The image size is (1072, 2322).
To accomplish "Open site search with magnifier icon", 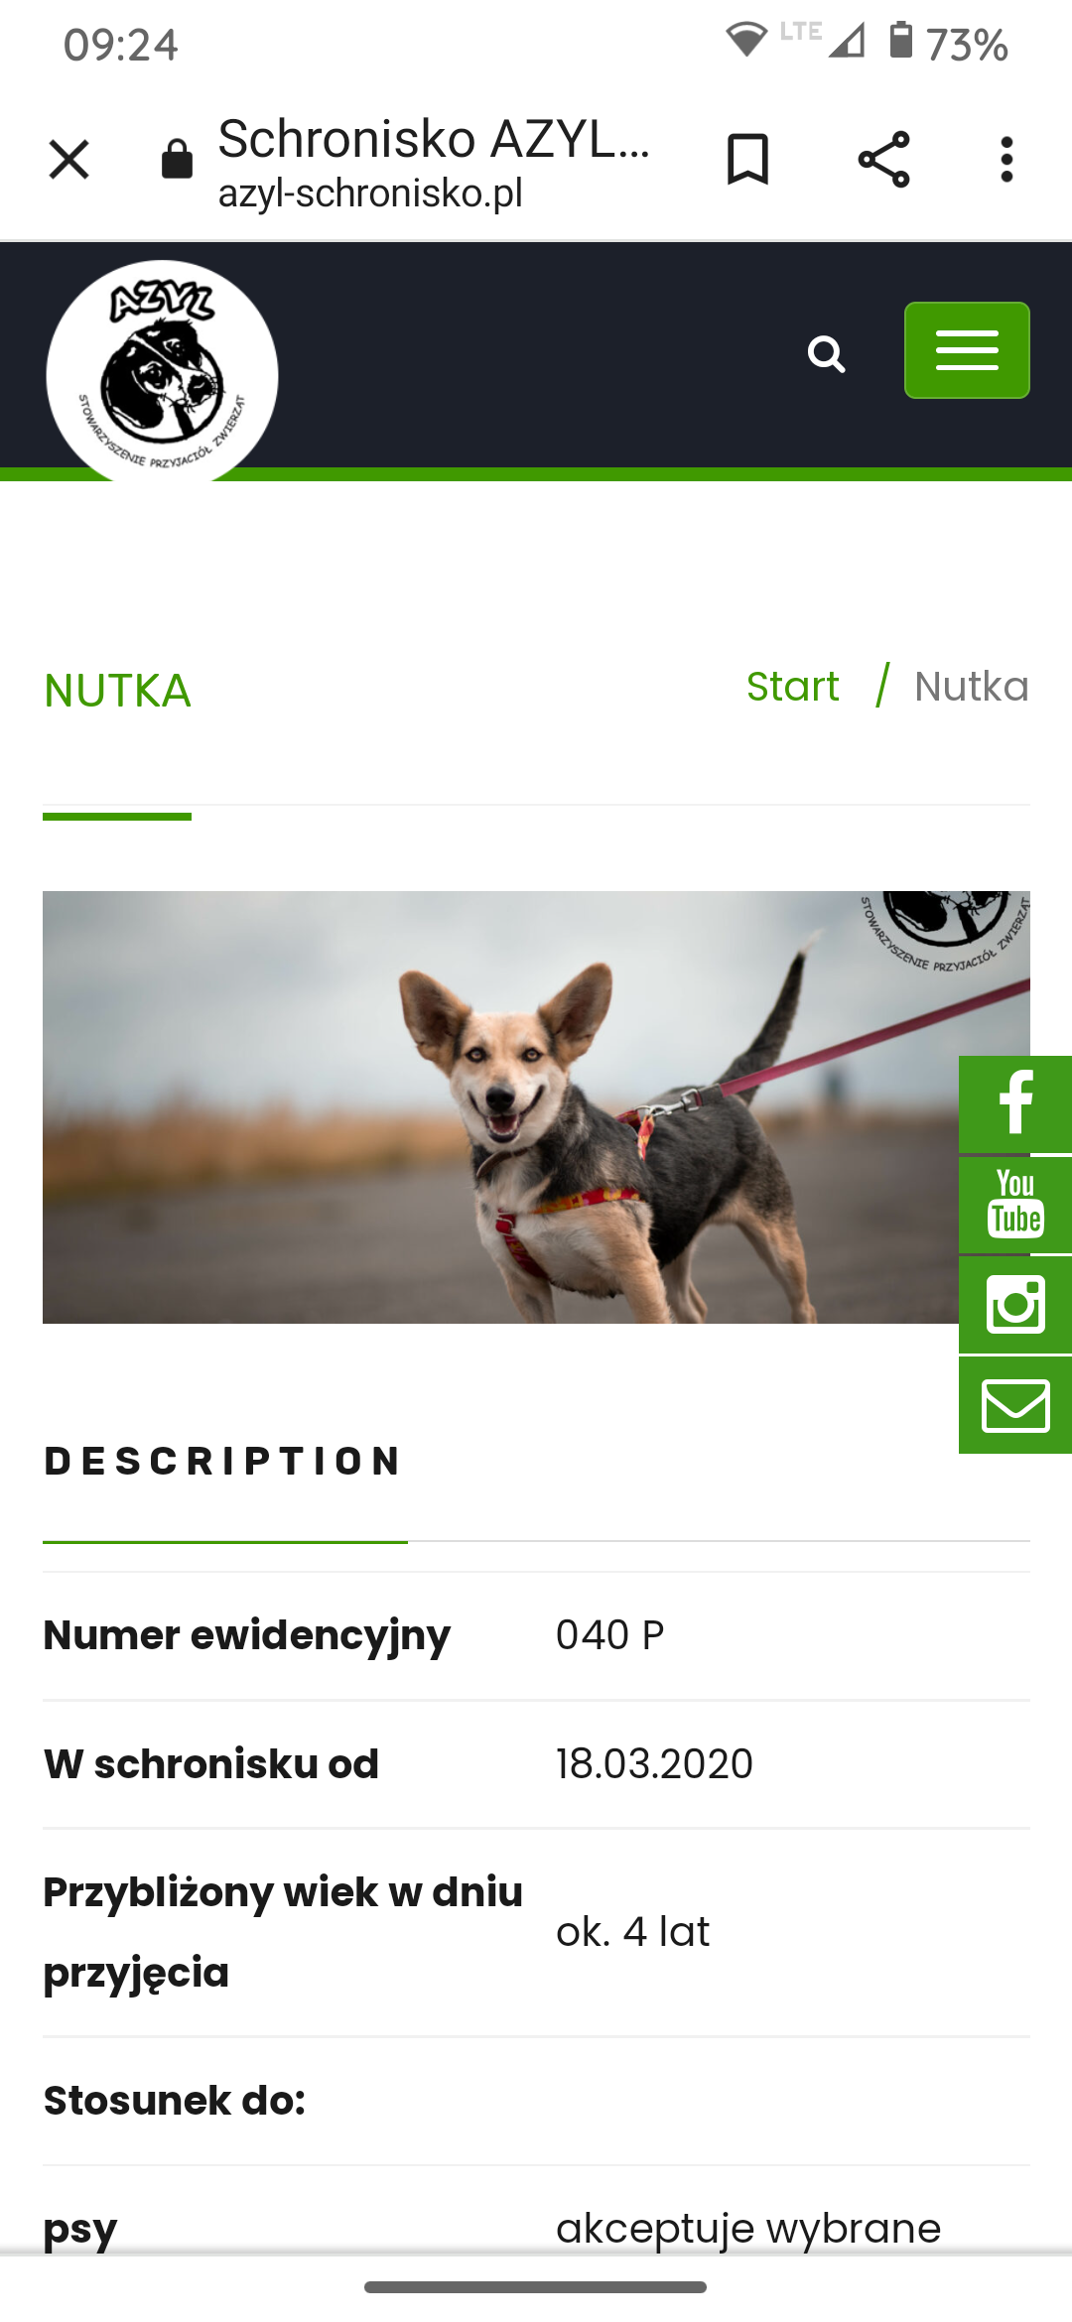I will point(826,353).
